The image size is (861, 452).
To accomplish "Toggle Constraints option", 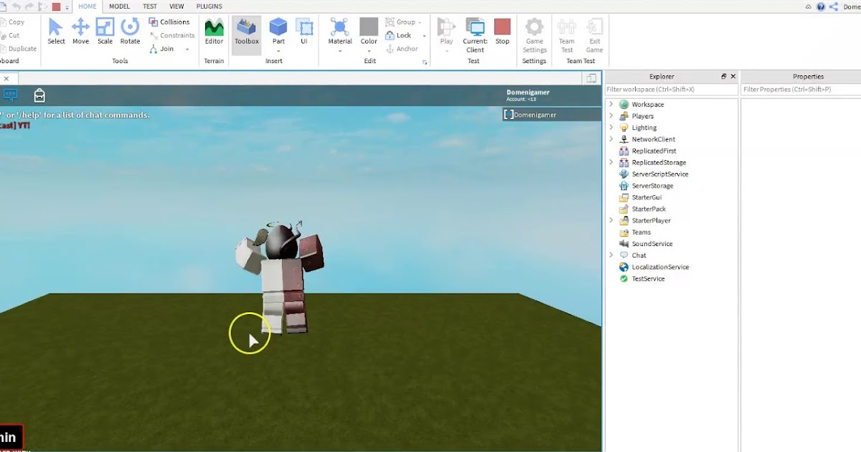I will point(172,35).
